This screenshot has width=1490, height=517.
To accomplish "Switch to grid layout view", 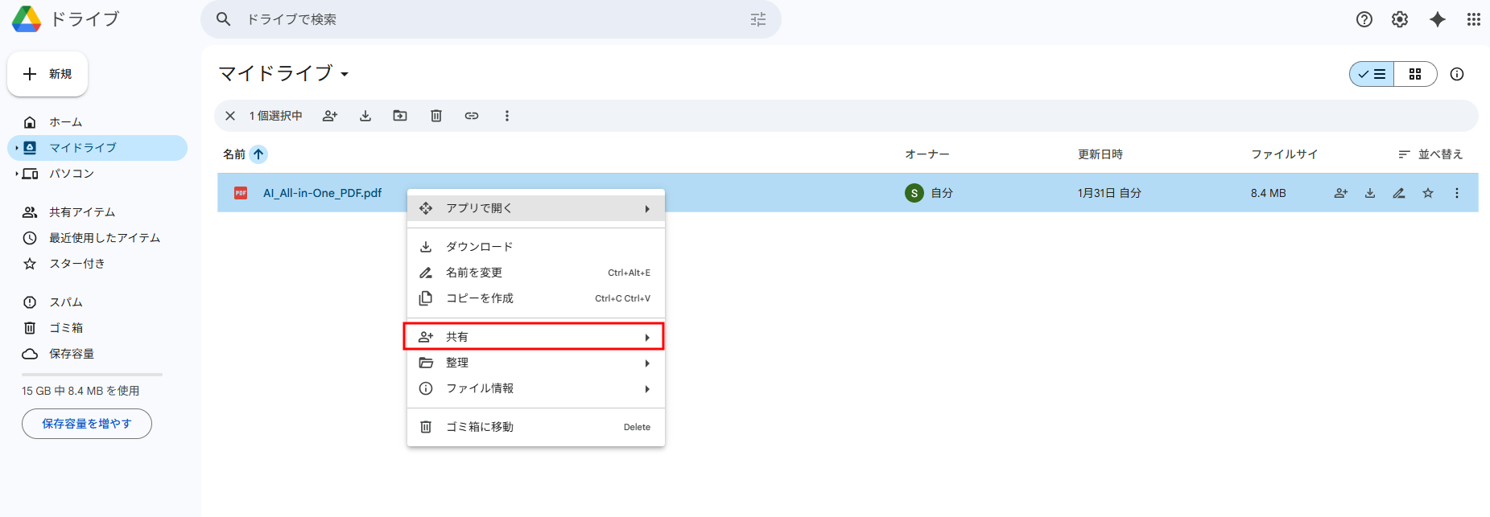I will (1414, 74).
